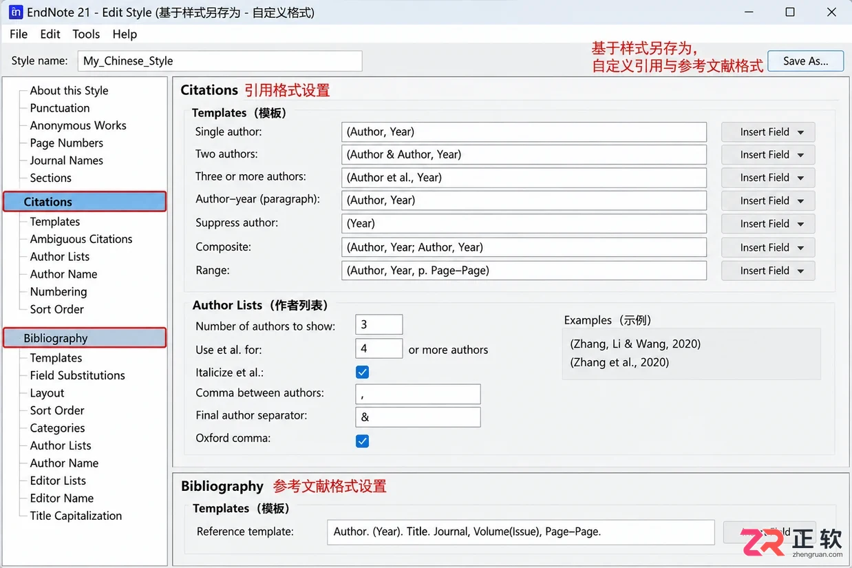Open Ambiguous Citations settings
The image size is (852, 568).
[x=81, y=239]
